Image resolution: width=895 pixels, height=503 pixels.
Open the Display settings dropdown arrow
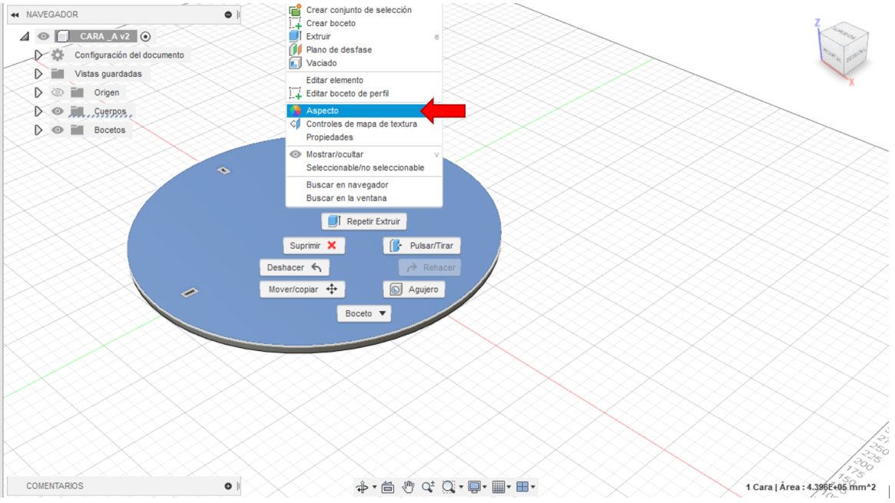(485, 487)
